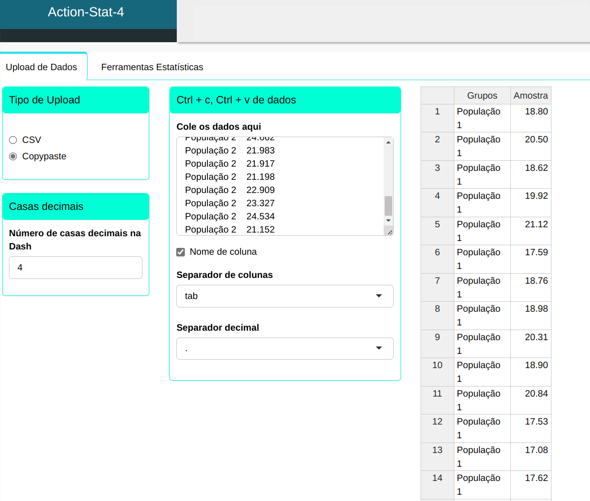Click the Grupos column header
The width and height of the screenshot is (590, 501).
(482, 95)
